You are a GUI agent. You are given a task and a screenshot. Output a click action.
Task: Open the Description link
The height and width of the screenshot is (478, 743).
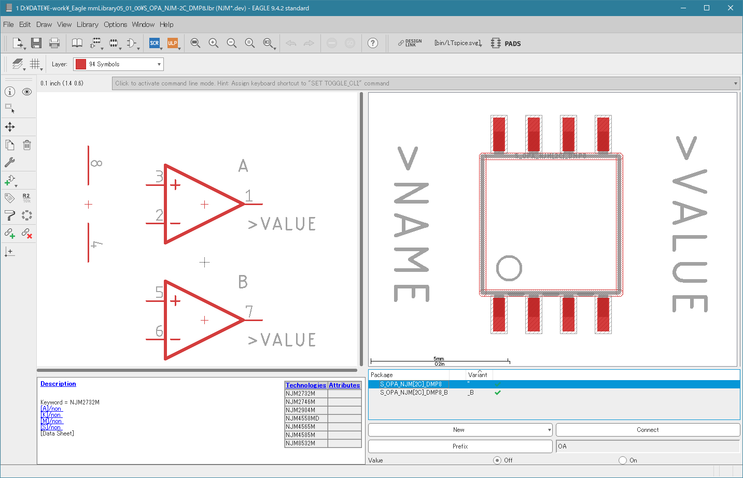[x=58, y=384]
